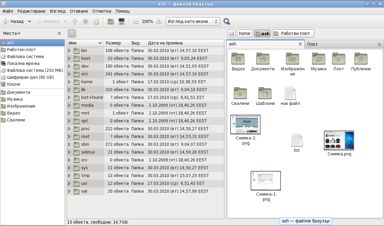This screenshot has width=384, height=226.
Task: Expand the etc folder tree row
Action: [70, 74]
